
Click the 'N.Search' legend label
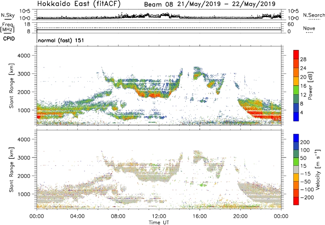tap(314, 15)
